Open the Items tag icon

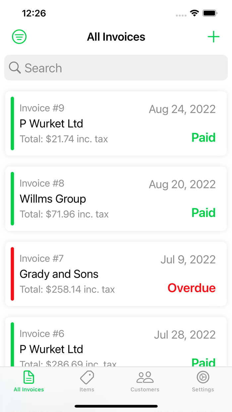point(87,376)
